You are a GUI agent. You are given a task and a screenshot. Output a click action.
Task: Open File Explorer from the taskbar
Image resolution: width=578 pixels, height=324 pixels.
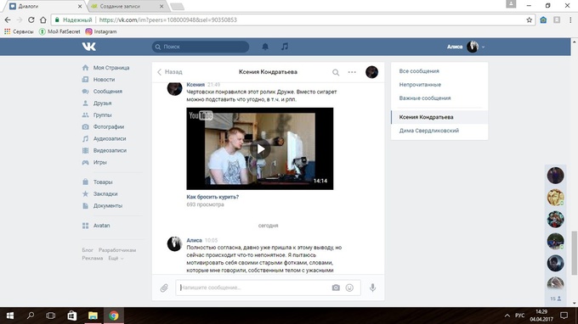pos(93,316)
